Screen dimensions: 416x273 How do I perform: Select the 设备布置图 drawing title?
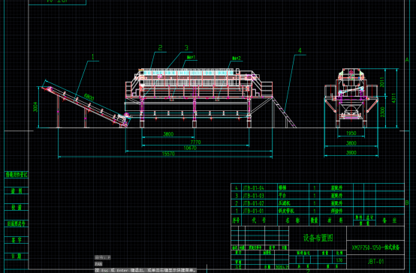pyautogui.click(x=318, y=238)
